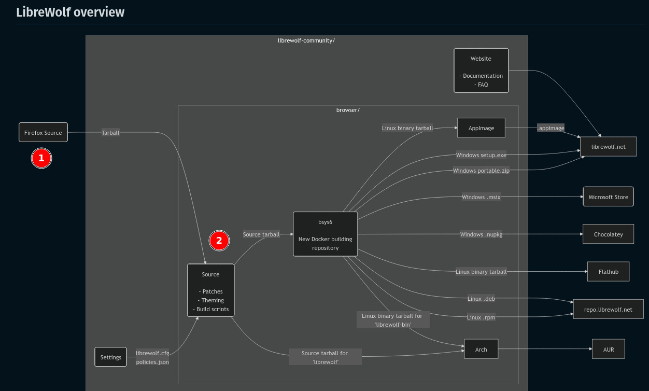Screen dimensions: 649x391
Task: Click the Tarball edge label
Action: coord(110,133)
